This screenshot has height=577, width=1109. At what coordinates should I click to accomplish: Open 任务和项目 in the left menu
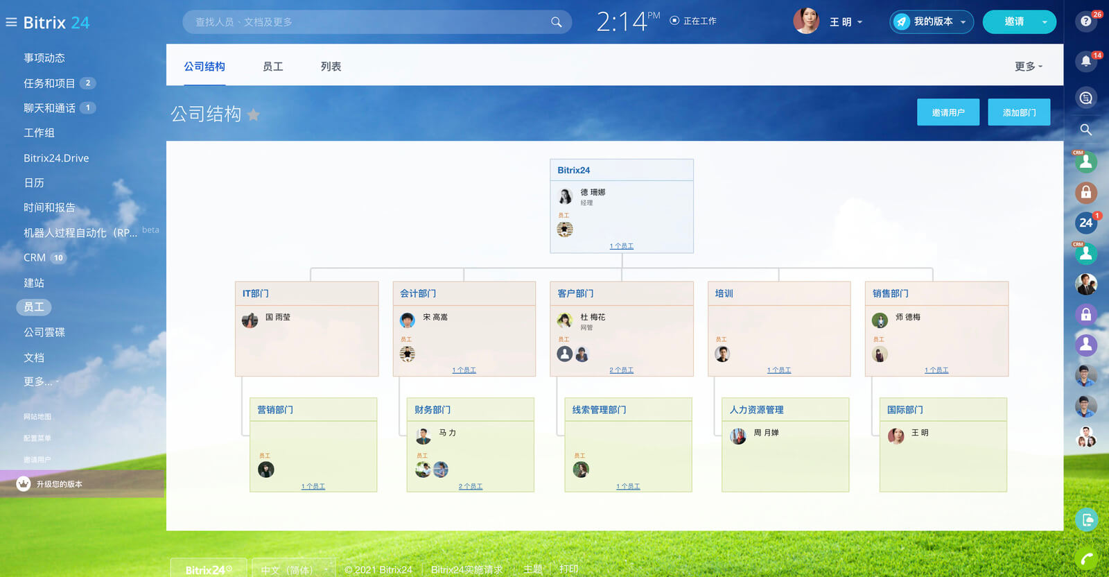(x=49, y=83)
